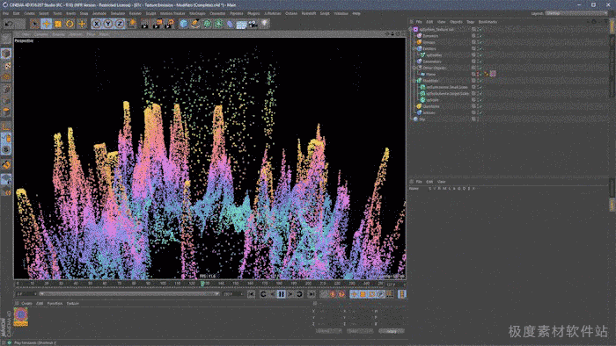Select the Sky object in the tree
616x346 pixels.
[422, 119]
